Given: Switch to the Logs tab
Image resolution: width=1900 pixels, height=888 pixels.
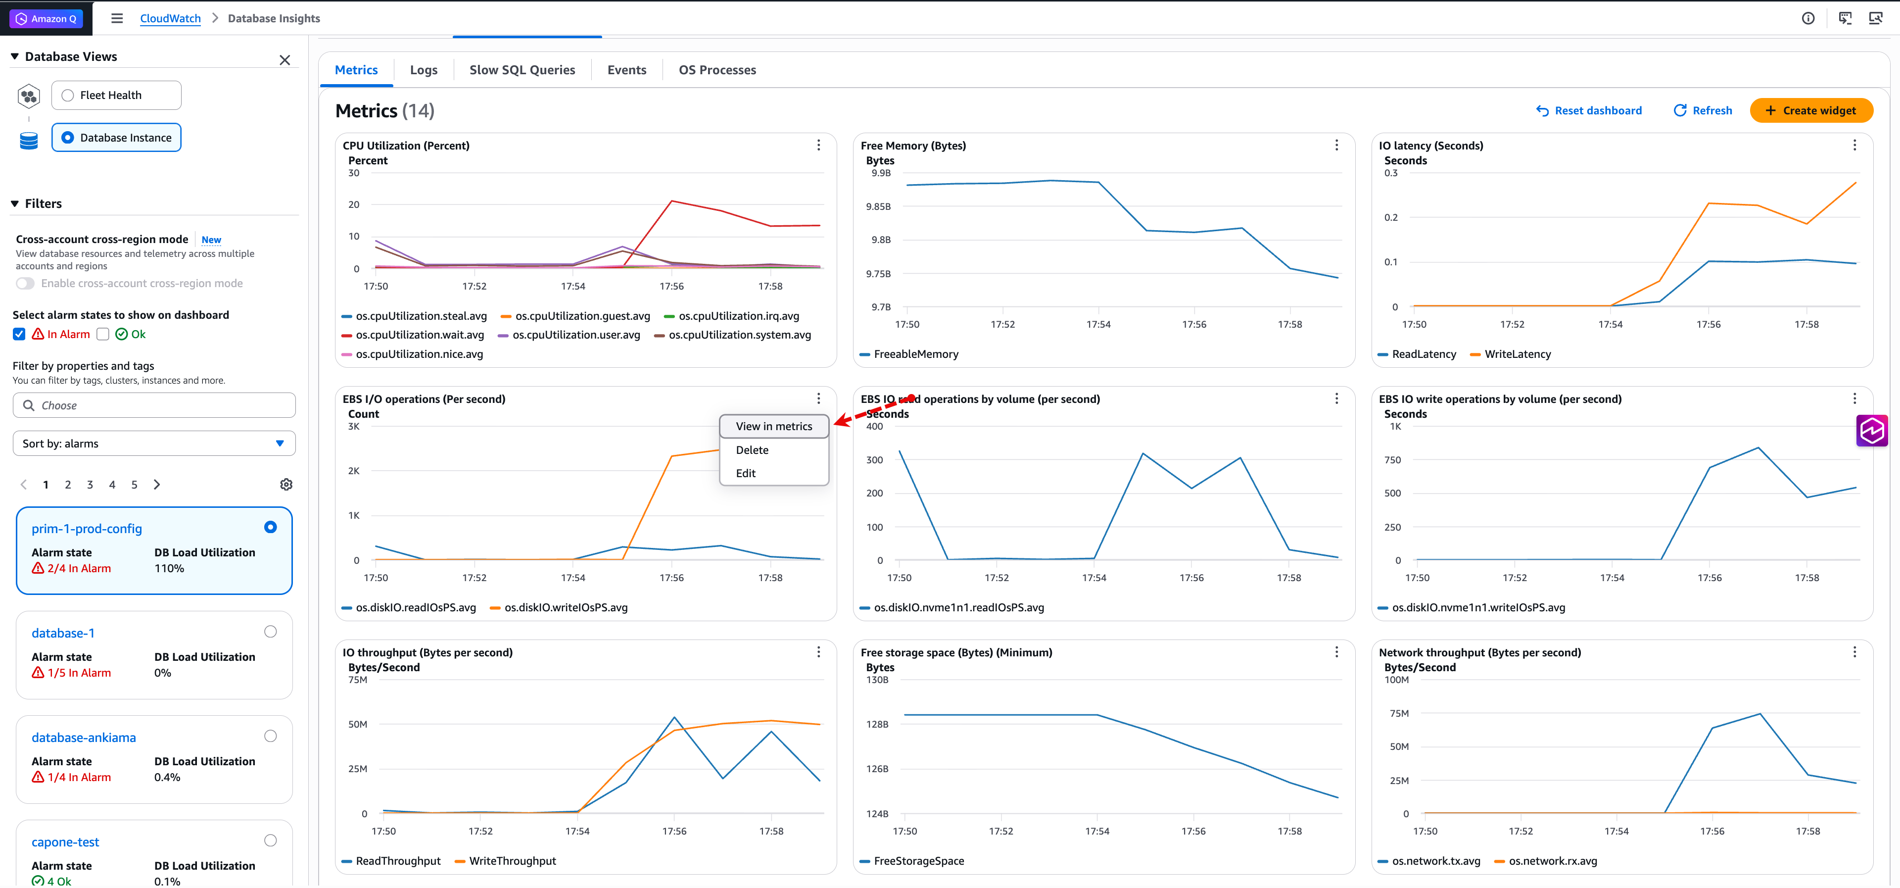Looking at the screenshot, I should point(424,70).
